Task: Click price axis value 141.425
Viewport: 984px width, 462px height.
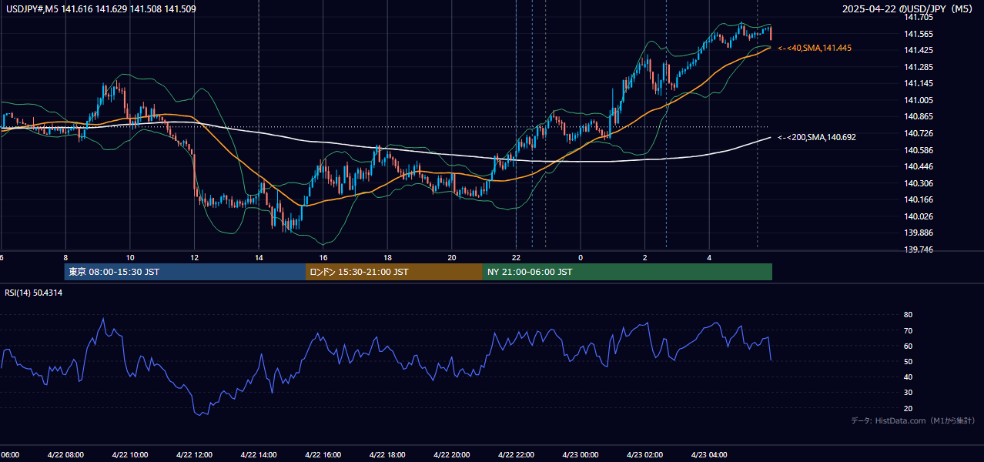Action: pyautogui.click(x=918, y=50)
